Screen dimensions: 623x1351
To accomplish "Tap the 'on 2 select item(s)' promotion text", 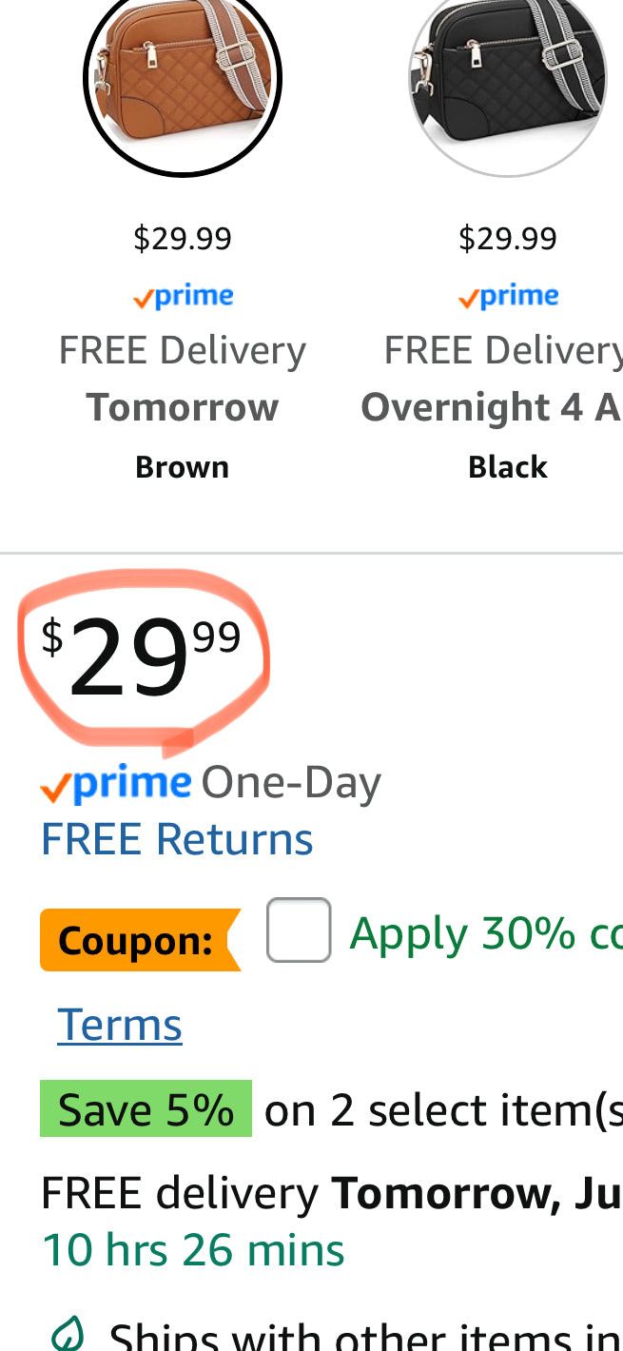I will (443, 1110).
